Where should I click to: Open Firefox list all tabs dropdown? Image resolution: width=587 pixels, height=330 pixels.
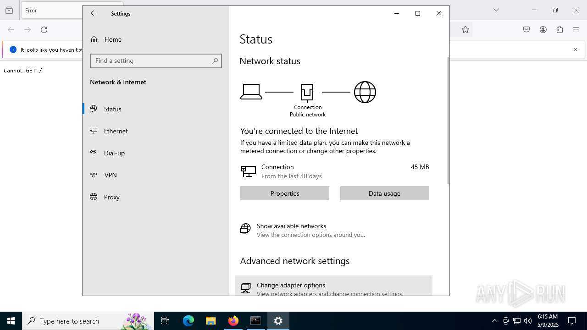point(496,10)
